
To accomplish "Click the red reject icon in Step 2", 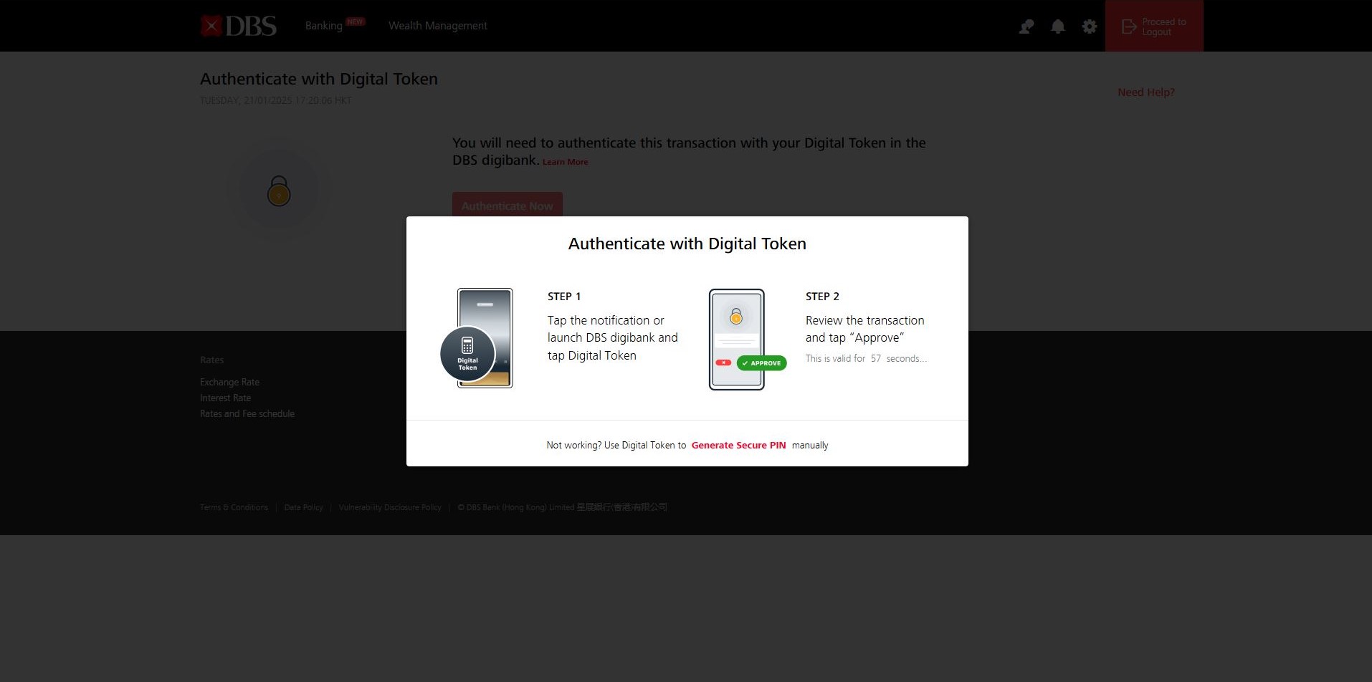I will pyautogui.click(x=723, y=362).
